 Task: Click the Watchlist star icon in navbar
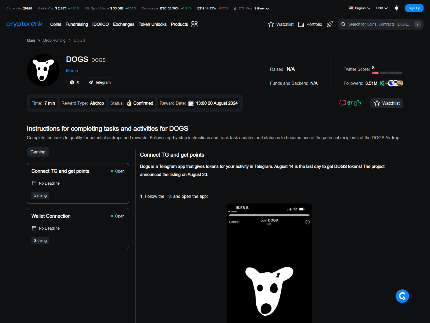(x=271, y=24)
